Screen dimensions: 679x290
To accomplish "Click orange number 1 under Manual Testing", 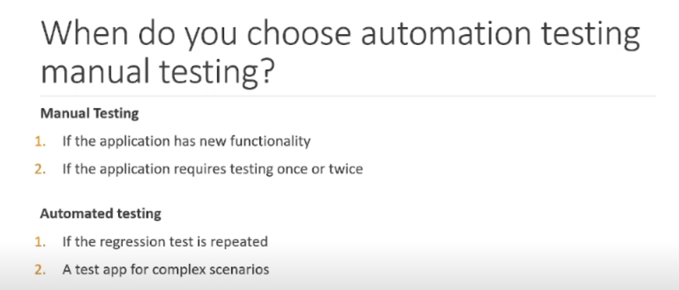I will 40,141.
